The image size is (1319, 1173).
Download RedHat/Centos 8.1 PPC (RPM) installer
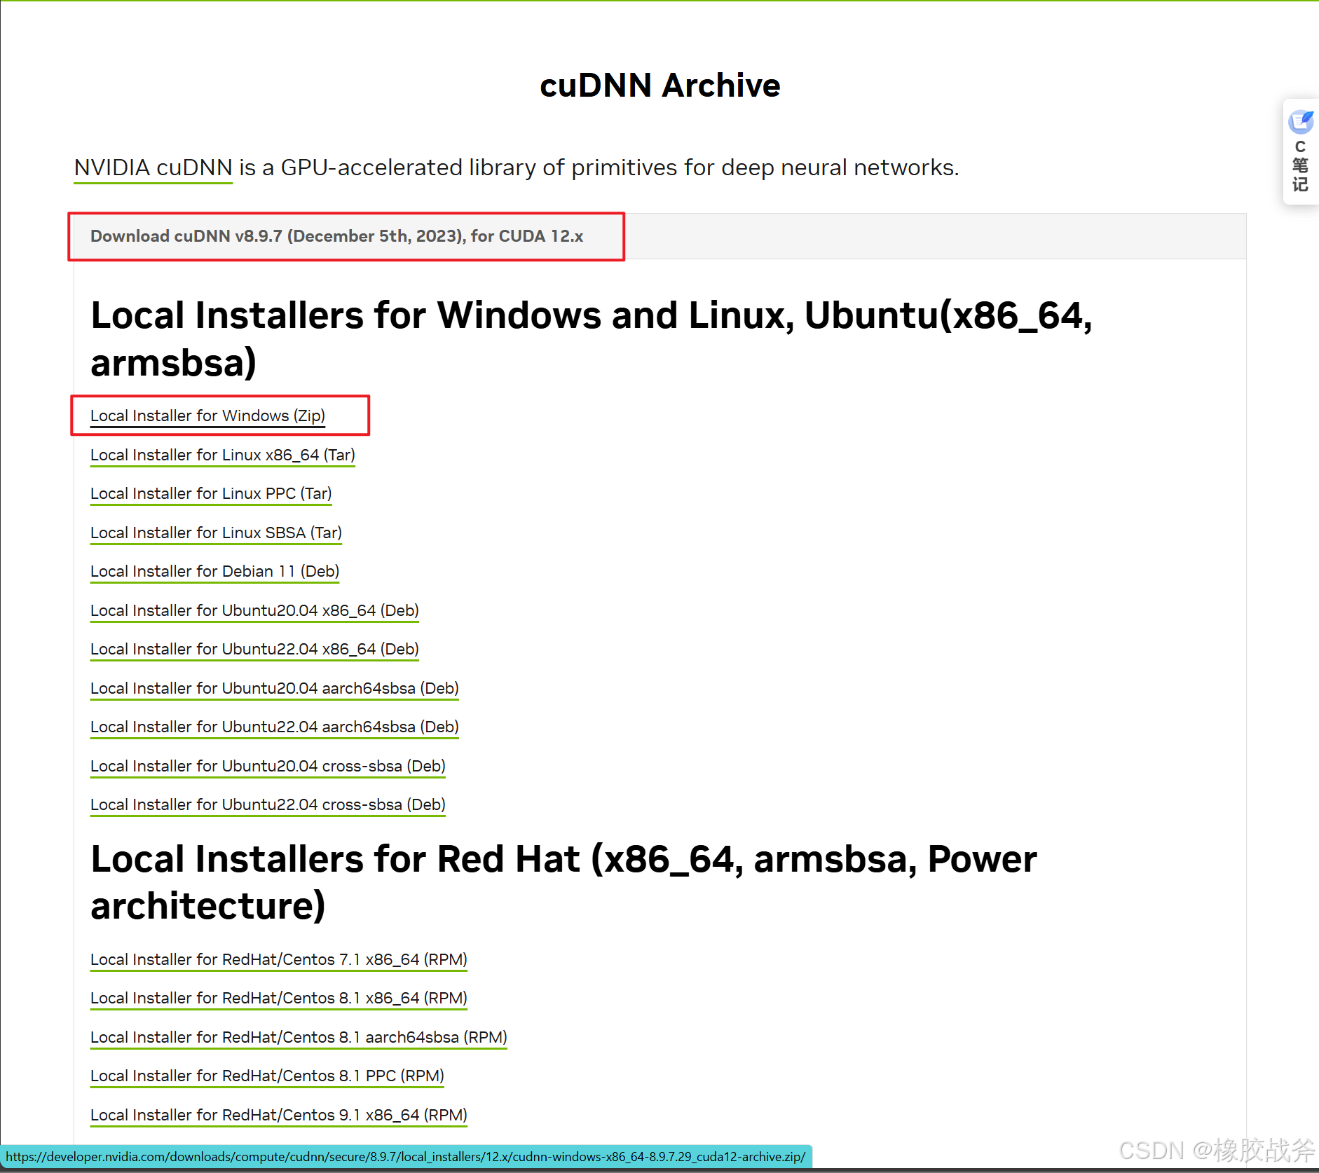267,1076
